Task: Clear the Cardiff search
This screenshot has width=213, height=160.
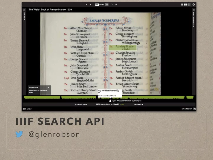Action: click(122, 104)
